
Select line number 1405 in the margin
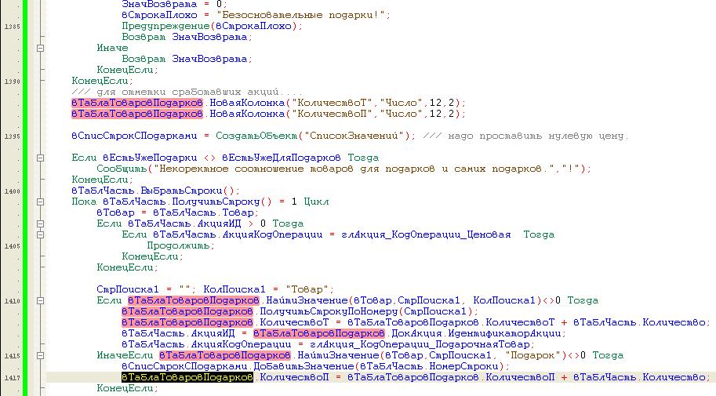(11, 245)
